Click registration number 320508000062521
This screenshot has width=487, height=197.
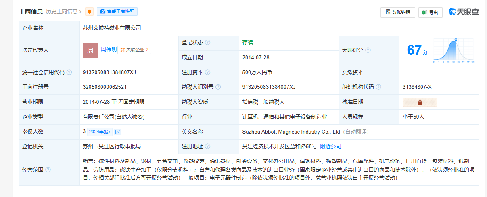click(105, 87)
